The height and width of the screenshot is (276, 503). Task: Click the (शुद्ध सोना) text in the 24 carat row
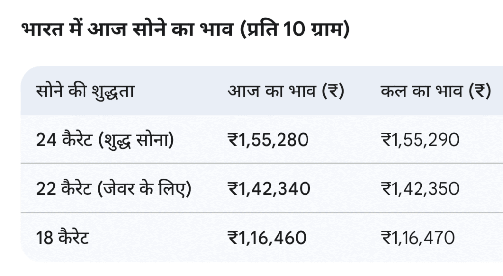(x=136, y=140)
